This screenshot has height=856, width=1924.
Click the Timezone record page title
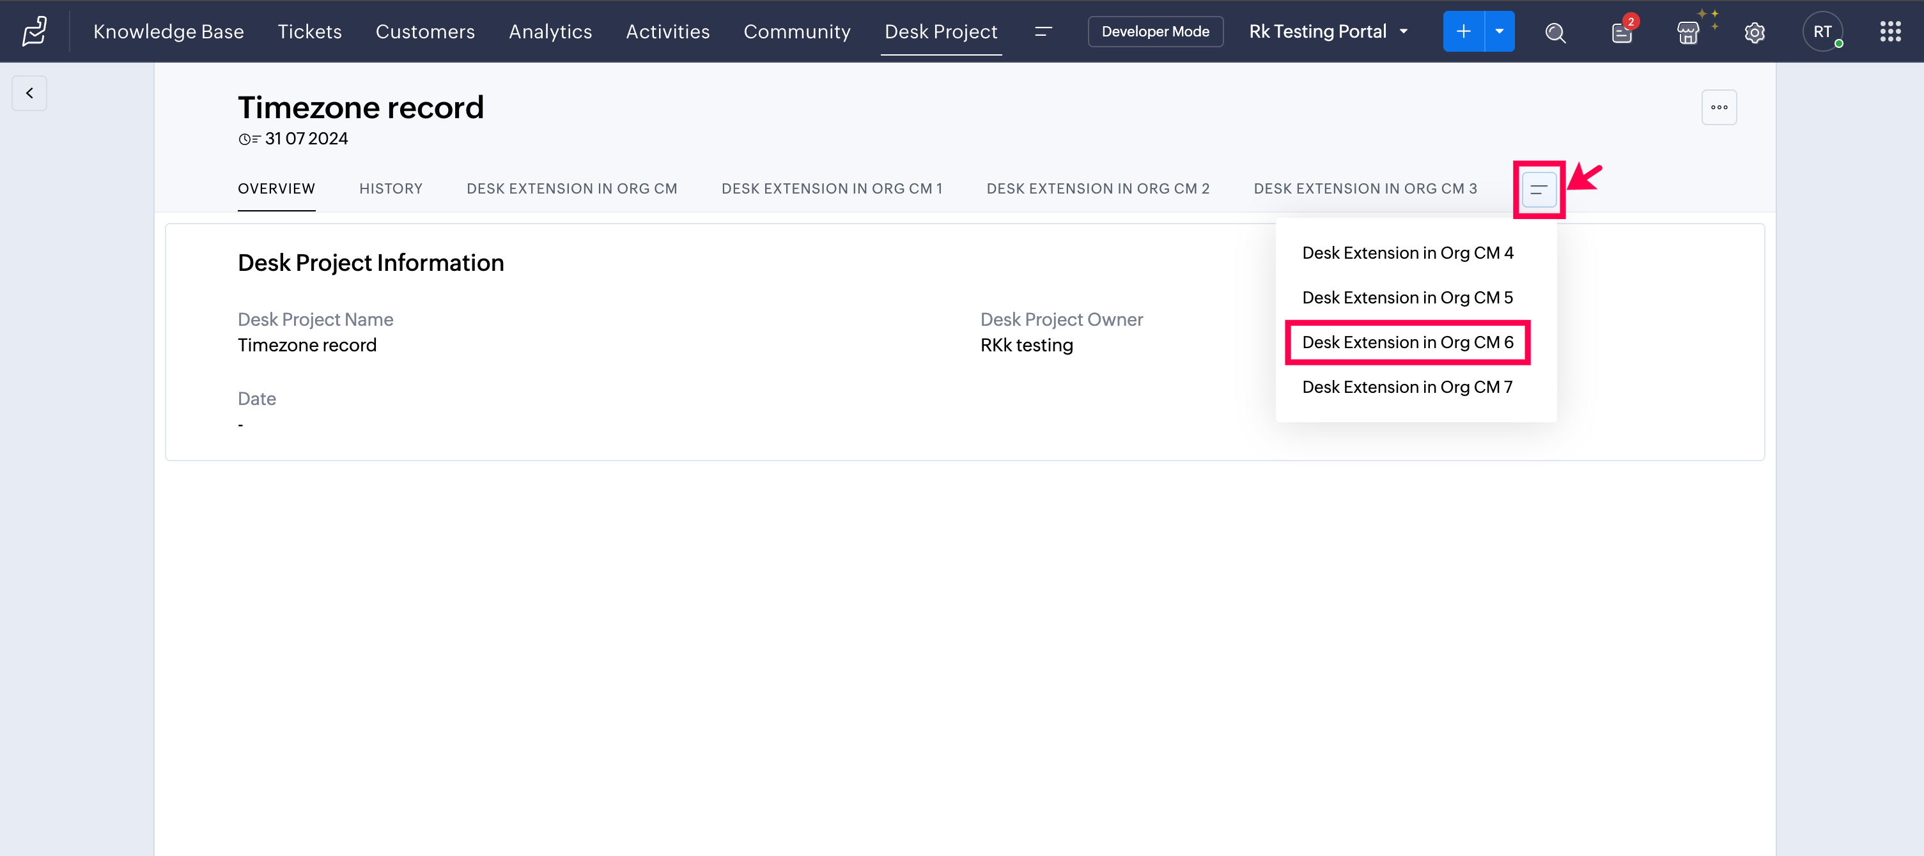pyautogui.click(x=361, y=107)
